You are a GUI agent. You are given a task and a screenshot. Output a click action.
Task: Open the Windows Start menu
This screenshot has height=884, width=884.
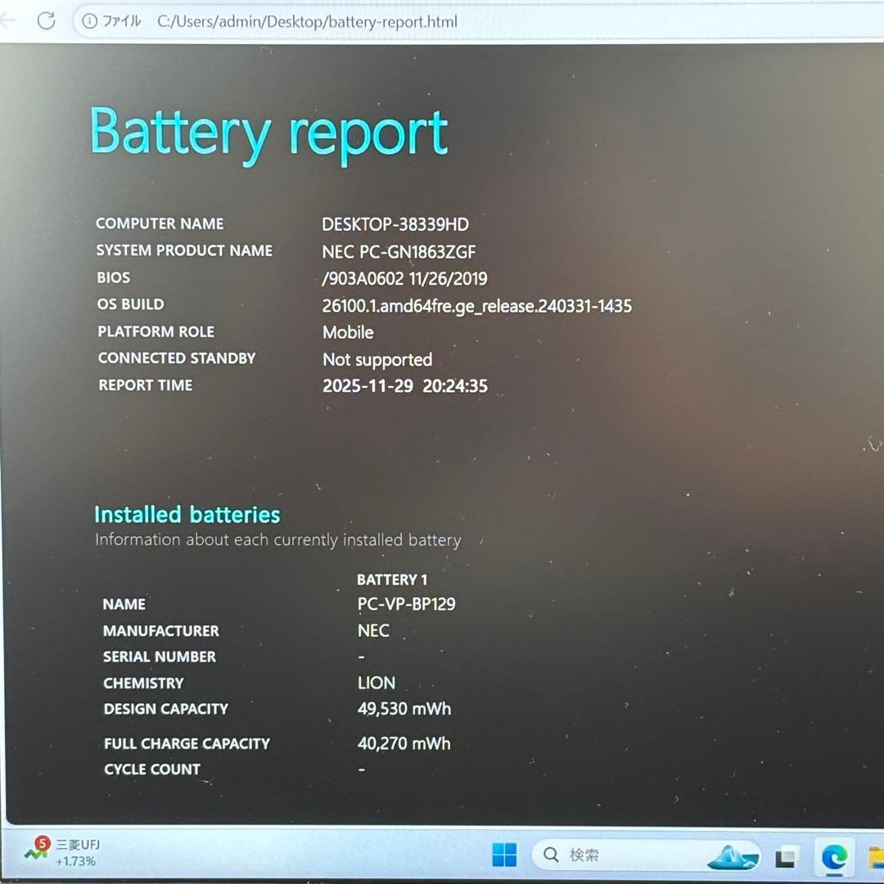504,855
